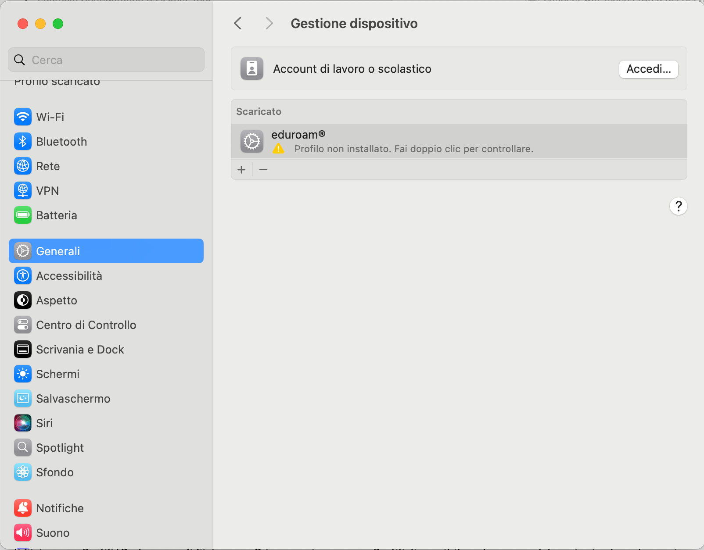Select the Bluetooth sidebar icon
This screenshot has height=550, width=704.
[23, 142]
